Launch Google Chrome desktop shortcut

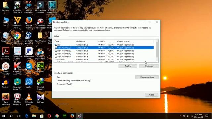tap(17, 38)
